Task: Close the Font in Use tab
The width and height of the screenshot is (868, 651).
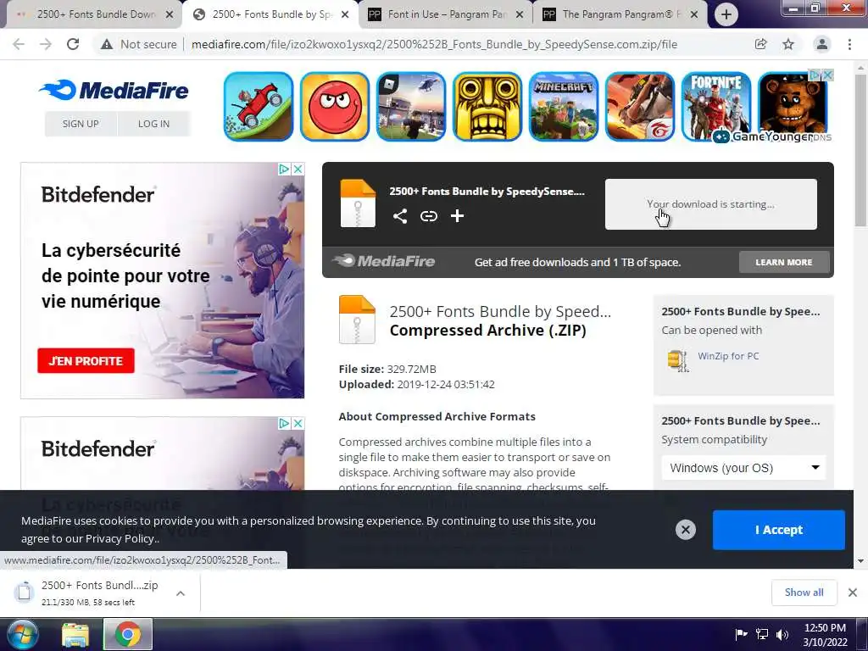Action: 520,15
